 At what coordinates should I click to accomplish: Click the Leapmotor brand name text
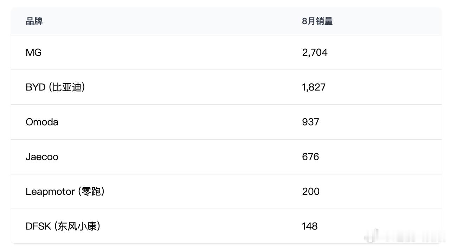[x=50, y=191]
